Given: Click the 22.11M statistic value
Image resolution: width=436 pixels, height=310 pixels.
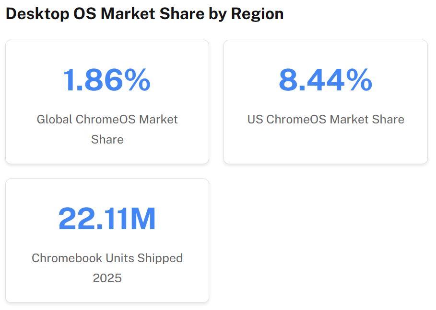Looking at the screenshot, I should pos(107,219).
